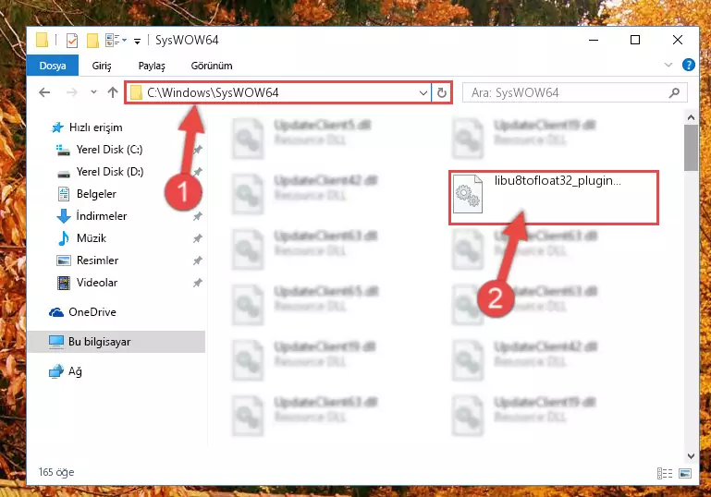711x497 pixels.
Task: Refresh the SysWOW64 folder view
Action: (441, 93)
